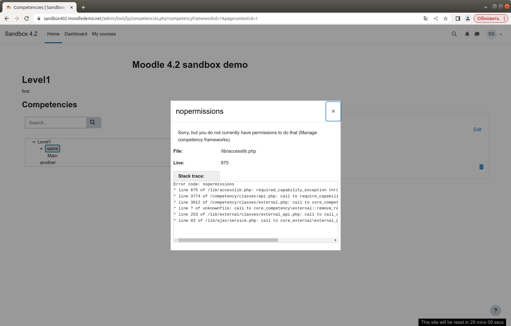Image resolution: width=511 pixels, height=326 pixels.
Task: Click the 'line ? of unknownfile' trace row
Action: pyautogui.click(x=256, y=208)
